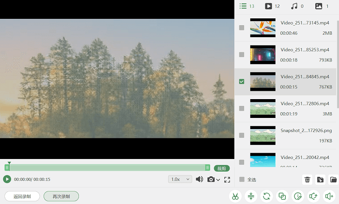Click the 再次录制 button
The width and height of the screenshot is (339, 204).
(x=61, y=196)
